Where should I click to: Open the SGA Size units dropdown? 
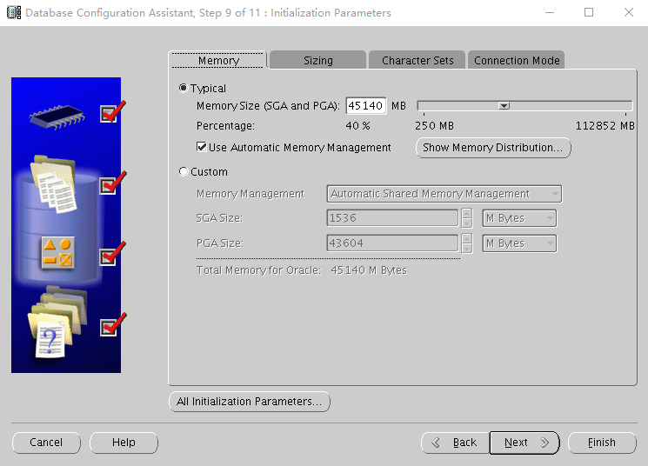pyautogui.click(x=519, y=218)
